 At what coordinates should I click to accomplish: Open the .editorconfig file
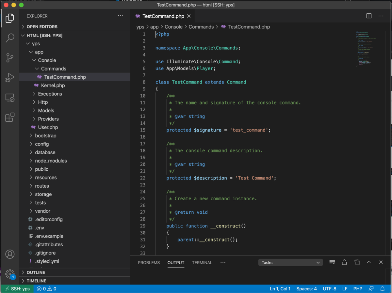74,219
